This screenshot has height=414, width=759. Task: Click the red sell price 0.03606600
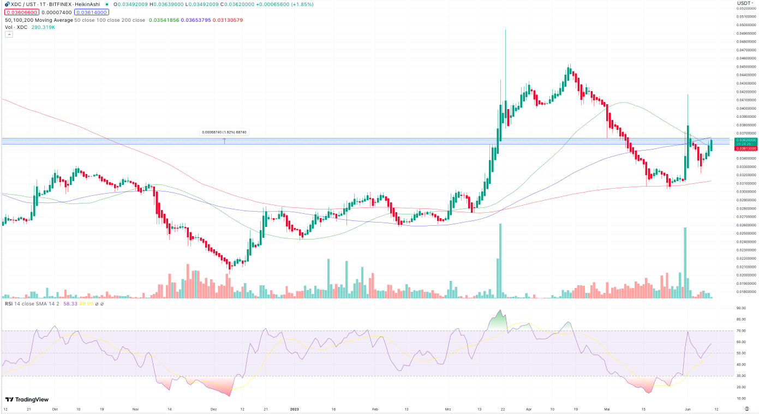pyautogui.click(x=21, y=12)
